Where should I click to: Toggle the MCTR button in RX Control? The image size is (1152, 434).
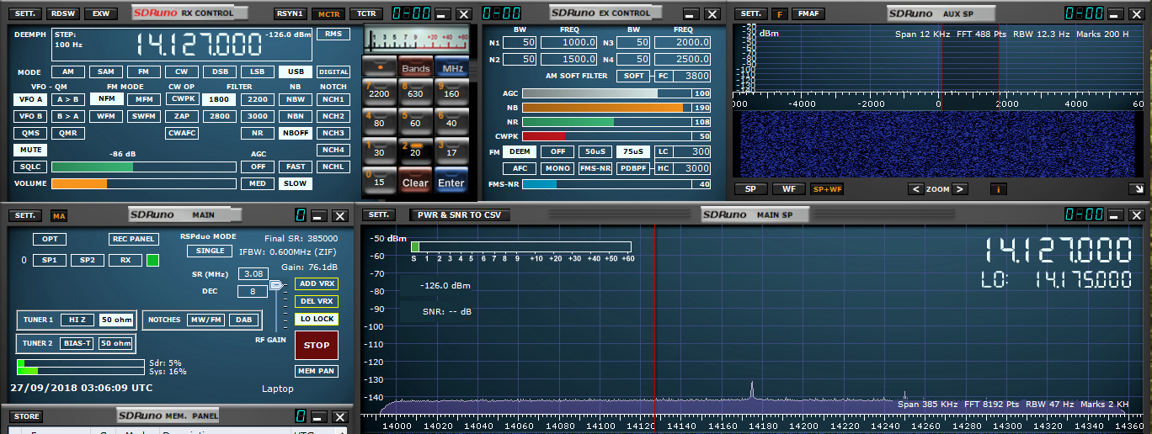(x=327, y=13)
